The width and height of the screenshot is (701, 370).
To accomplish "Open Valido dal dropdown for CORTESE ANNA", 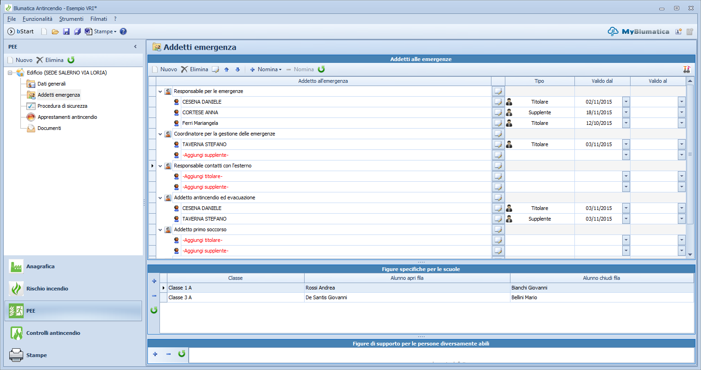I will click(626, 112).
